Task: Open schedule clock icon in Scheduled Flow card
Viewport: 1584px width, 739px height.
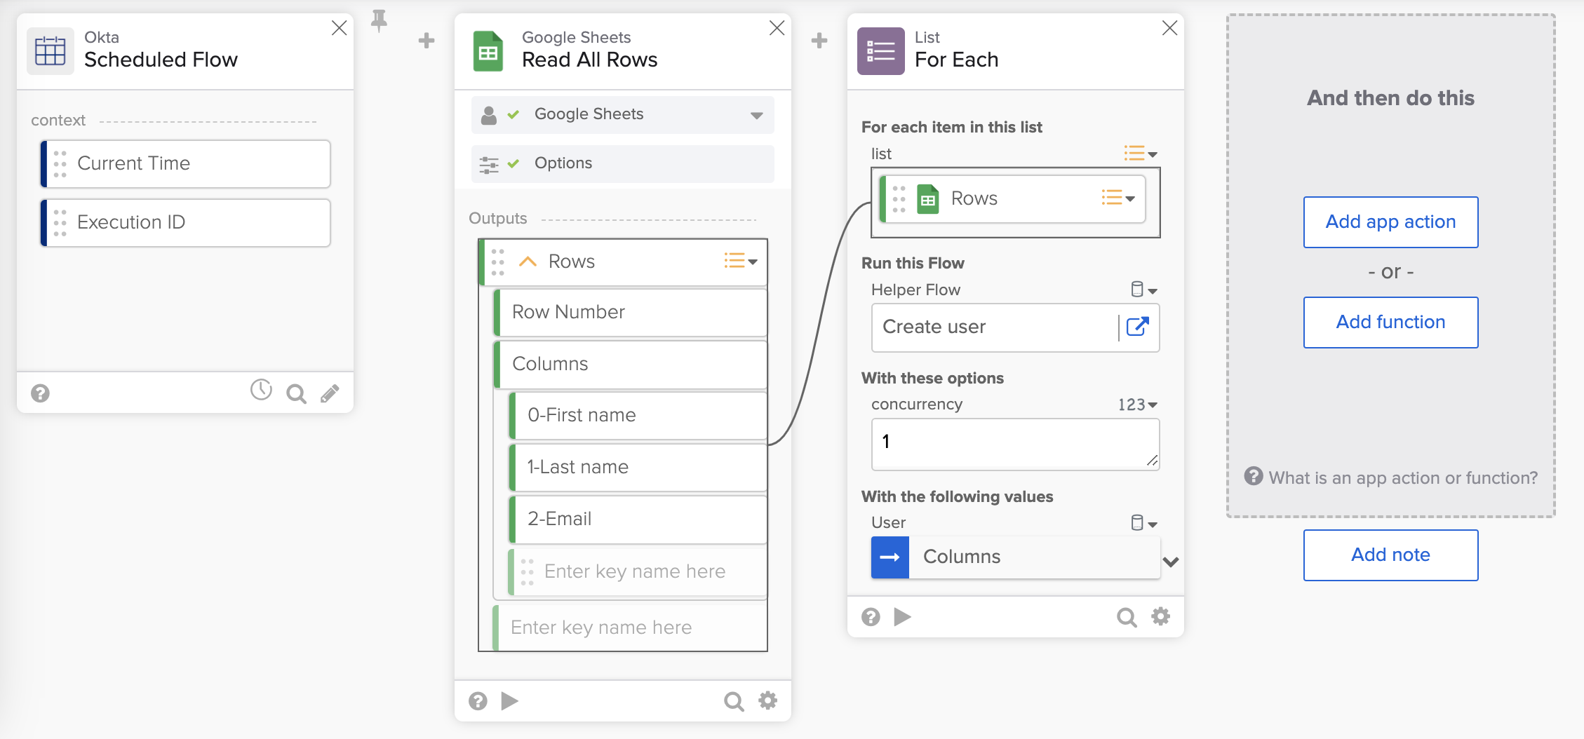Action: pyautogui.click(x=261, y=391)
